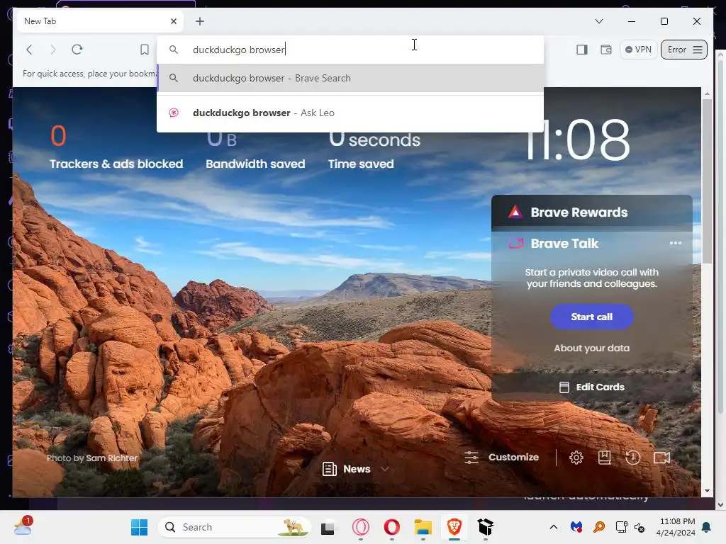Open the Windows Start menu
Screen dimensions: 726x544
139,527
